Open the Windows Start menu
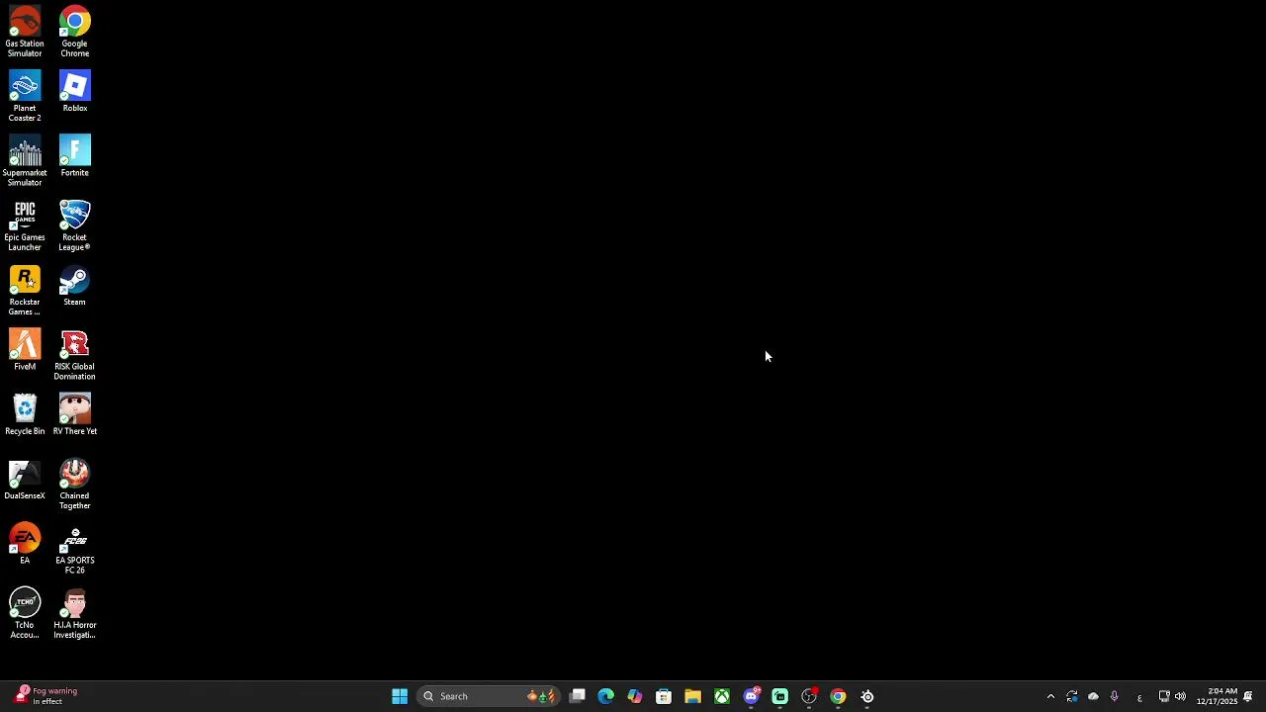The height and width of the screenshot is (712, 1266). click(x=400, y=696)
